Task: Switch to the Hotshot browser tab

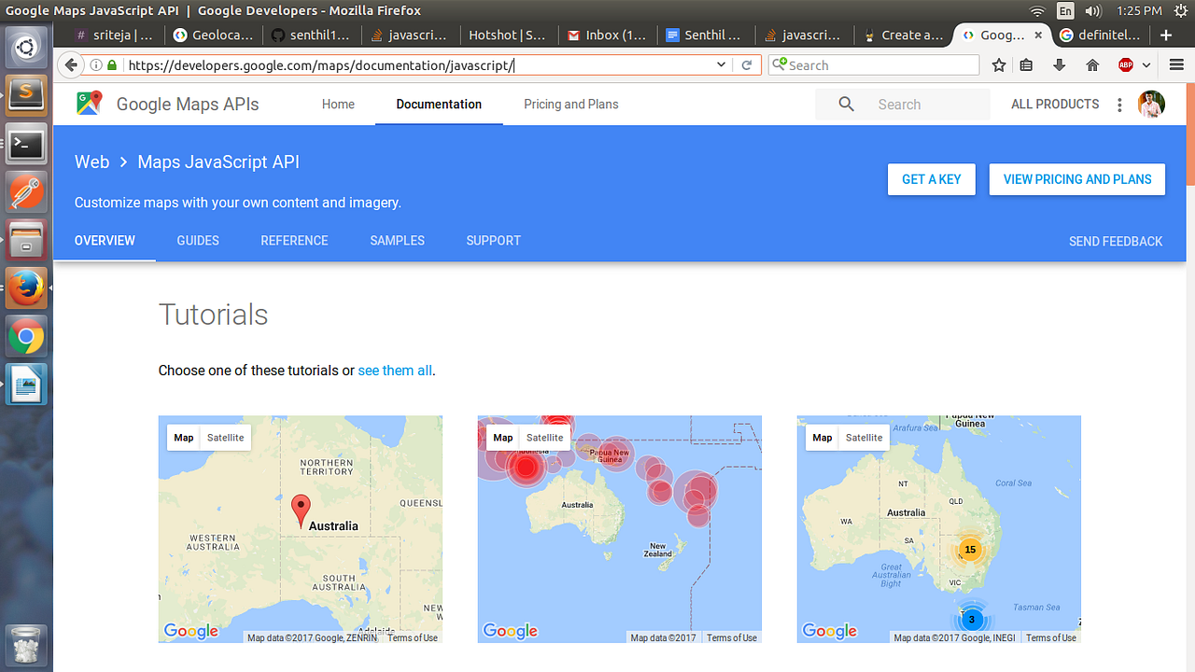Action: [x=509, y=35]
